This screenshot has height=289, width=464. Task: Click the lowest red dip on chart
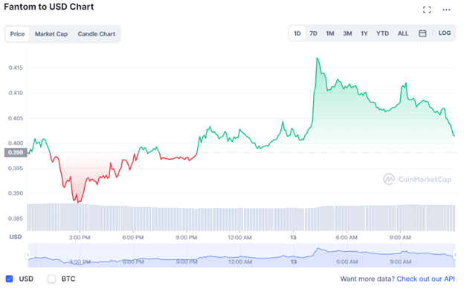78,202
